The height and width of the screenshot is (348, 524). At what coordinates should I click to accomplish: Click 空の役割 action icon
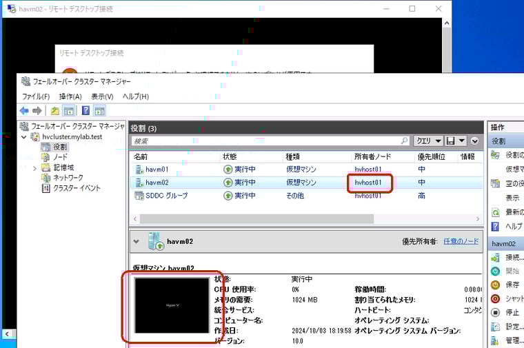[x=495, y=183]
